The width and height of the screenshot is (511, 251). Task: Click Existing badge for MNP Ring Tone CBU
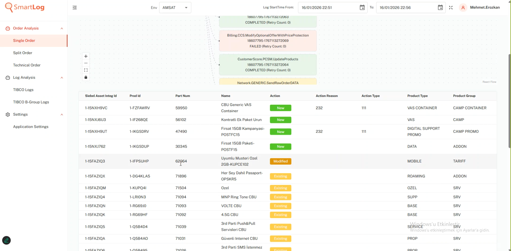click(281, 197)
